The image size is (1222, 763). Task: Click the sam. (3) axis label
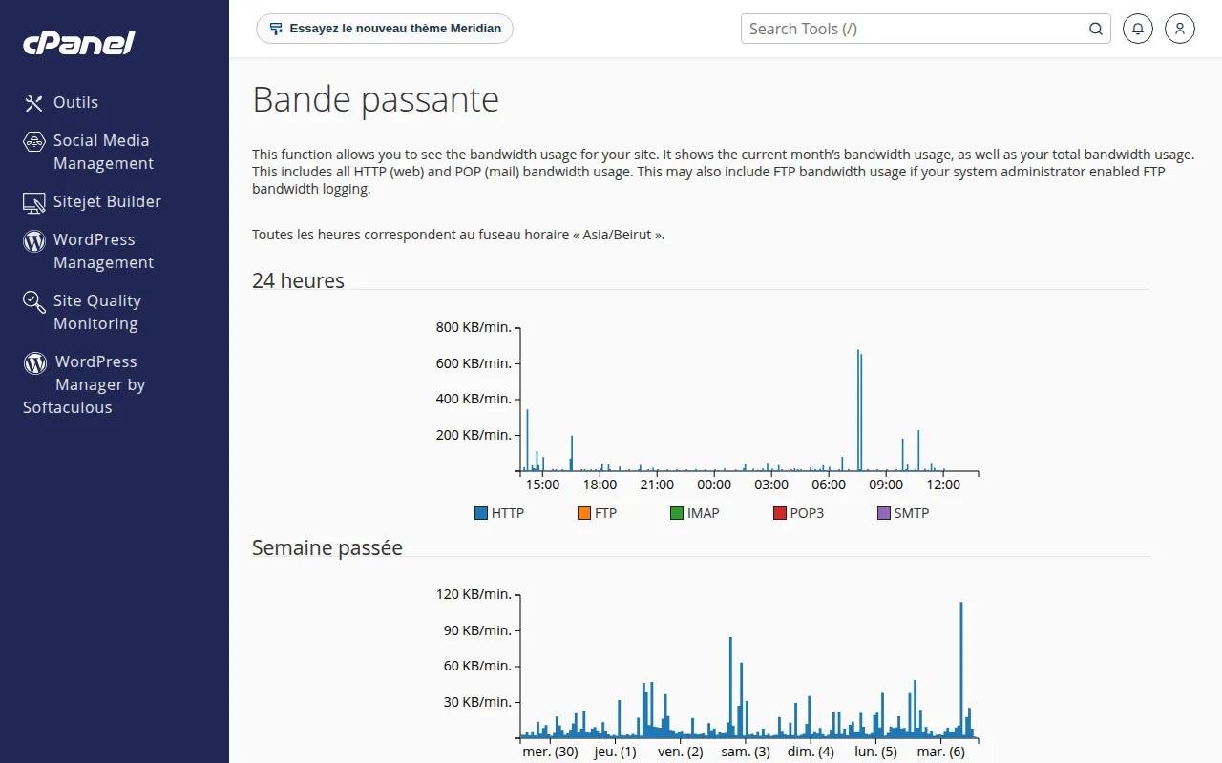click(746, 752)
